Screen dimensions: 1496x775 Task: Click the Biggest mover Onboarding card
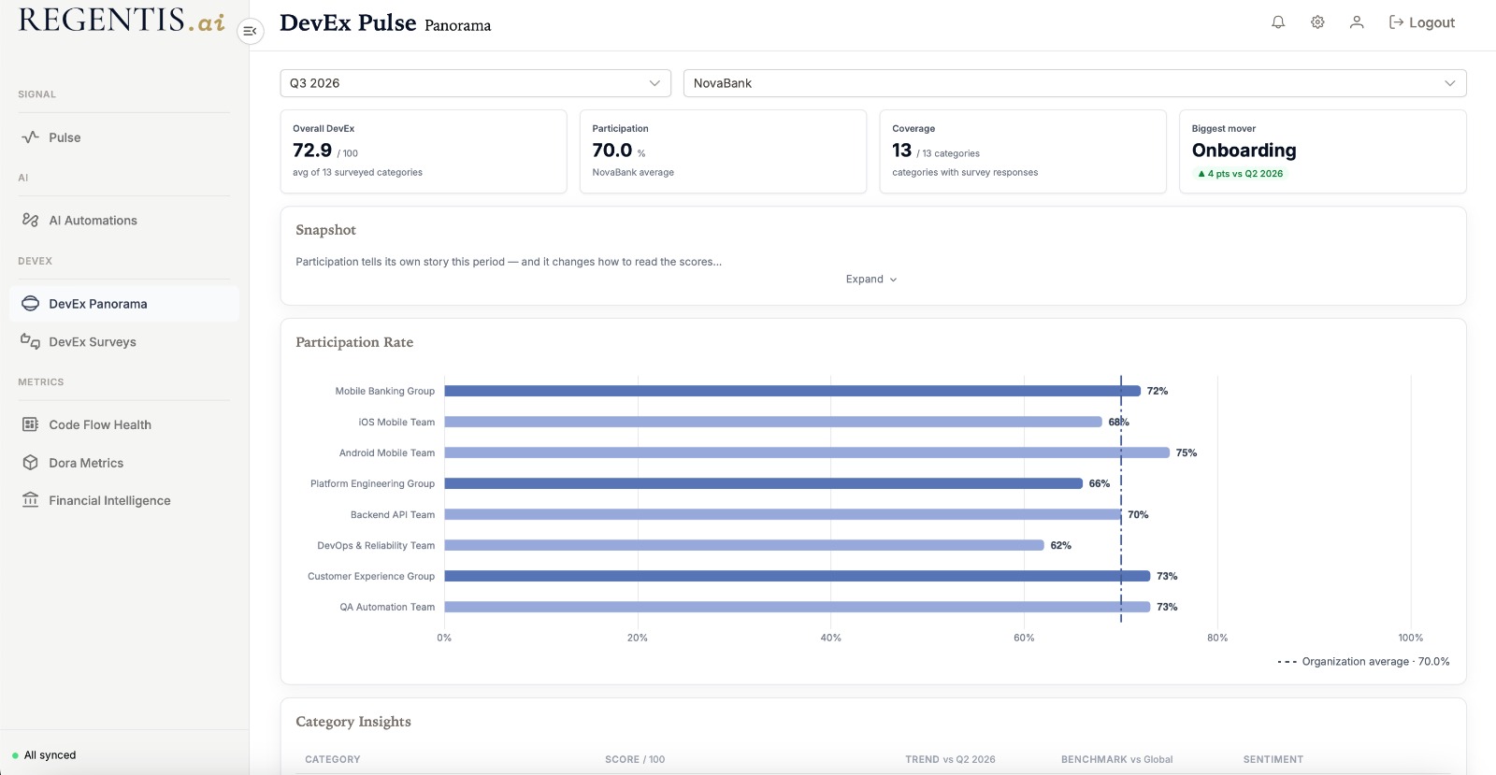point(1323,151)
